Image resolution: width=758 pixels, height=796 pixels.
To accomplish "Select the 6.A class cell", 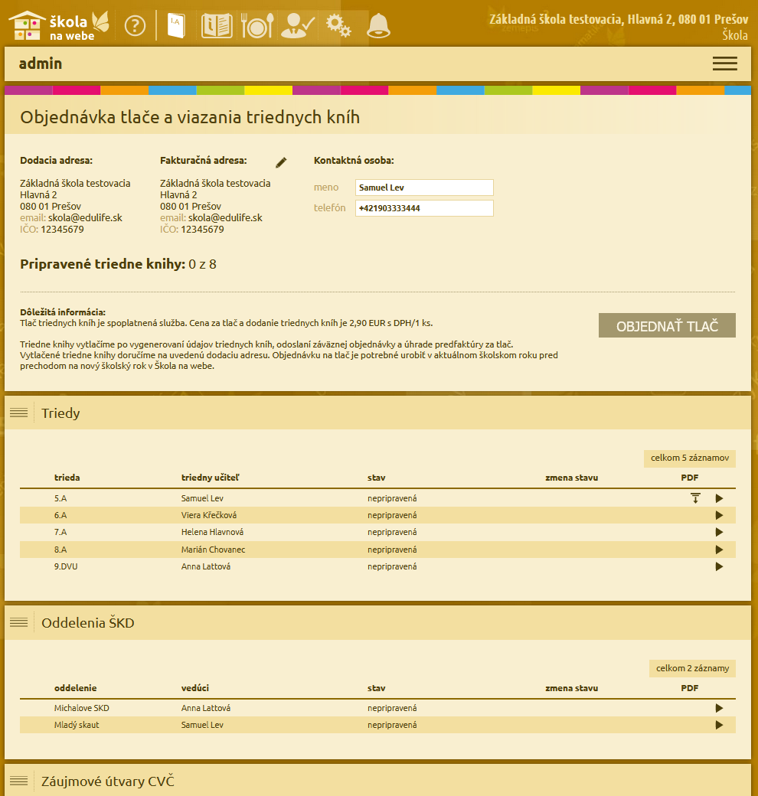I will tap(60, 515).
